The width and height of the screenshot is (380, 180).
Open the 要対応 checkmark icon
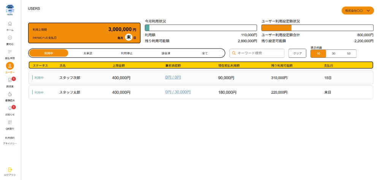10,38
